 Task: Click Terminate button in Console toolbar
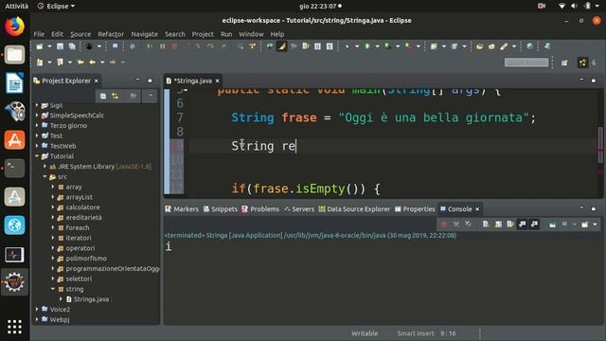point(444,224)
